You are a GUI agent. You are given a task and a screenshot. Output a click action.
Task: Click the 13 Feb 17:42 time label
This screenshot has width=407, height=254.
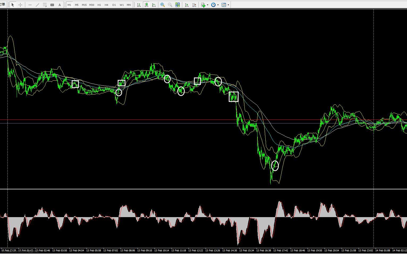click(281, 250)
